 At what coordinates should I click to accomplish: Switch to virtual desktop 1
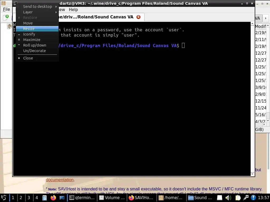[x=13, y=198]
